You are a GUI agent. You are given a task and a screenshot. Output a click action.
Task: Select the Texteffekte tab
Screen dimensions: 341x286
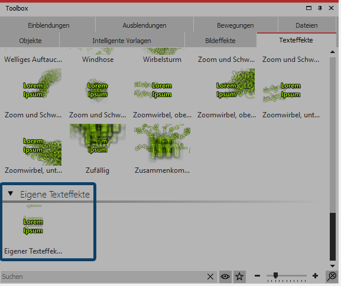296,40
